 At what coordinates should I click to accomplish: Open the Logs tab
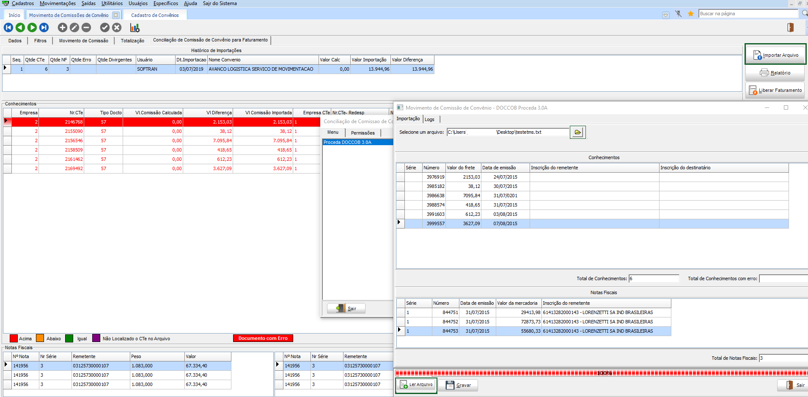click(x=429, y=119)
